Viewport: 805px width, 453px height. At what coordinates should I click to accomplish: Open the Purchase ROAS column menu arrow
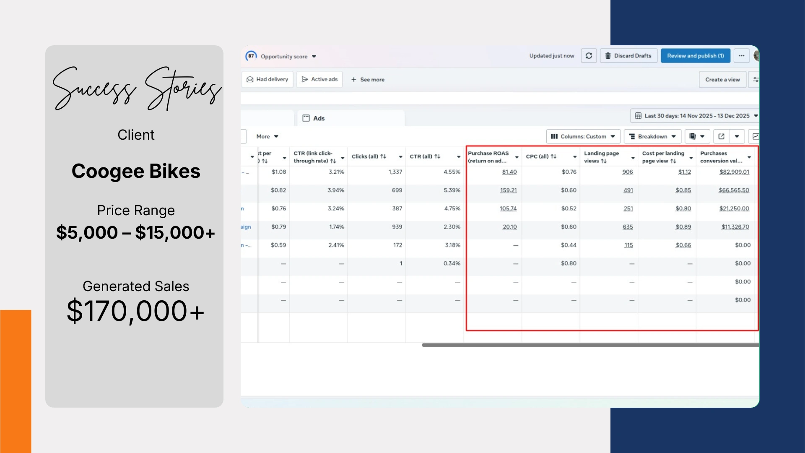(x=517, y=158)
